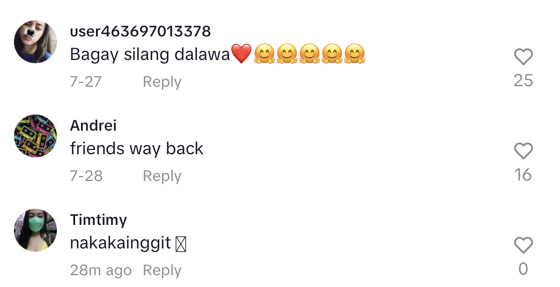Click the 25 likes count
560x287 pixels.
[x=523, y=80]
